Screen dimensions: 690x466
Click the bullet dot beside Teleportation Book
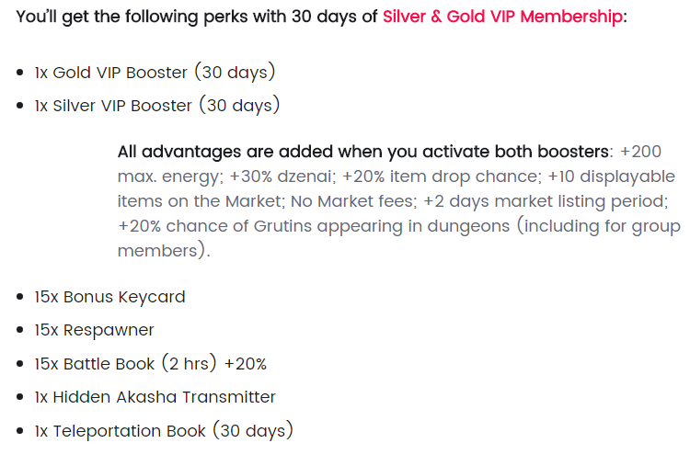point(20,431)
